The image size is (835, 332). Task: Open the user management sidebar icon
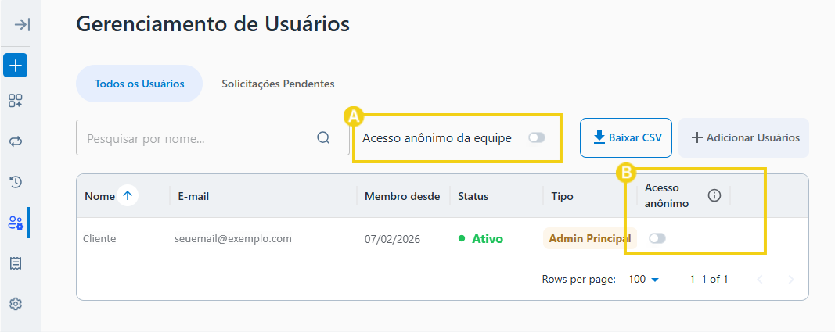pos(16,223)
